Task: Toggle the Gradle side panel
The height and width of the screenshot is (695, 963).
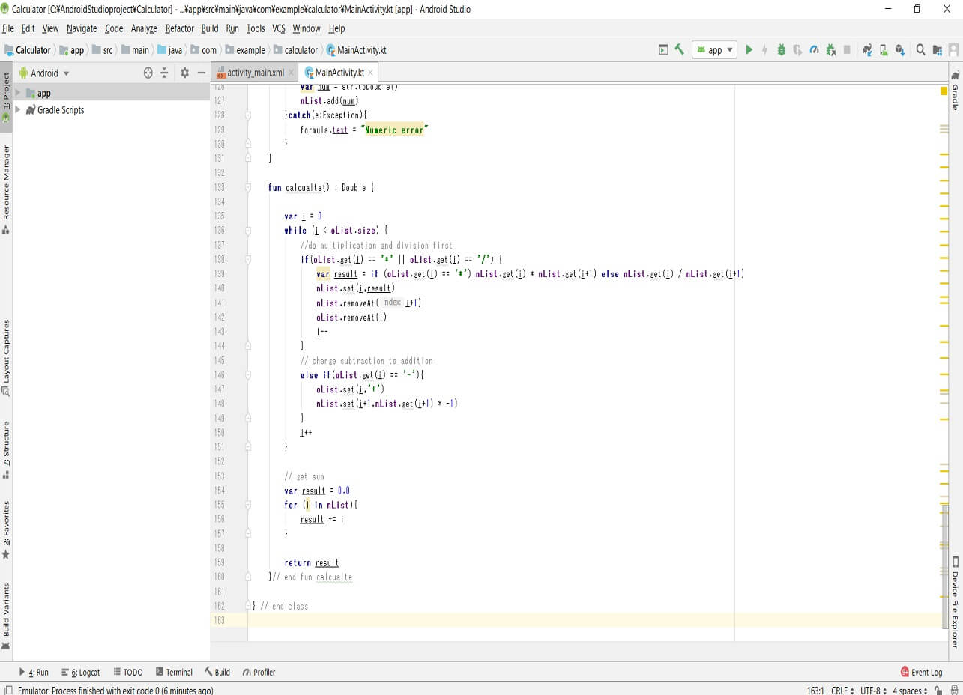Action: (956, 91)
